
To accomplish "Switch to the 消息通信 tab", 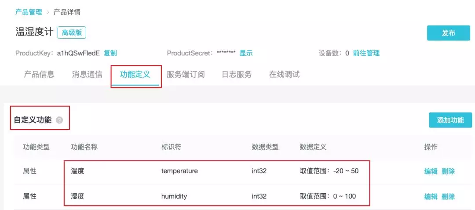I will pyautogui.click(x=87, y=74).
